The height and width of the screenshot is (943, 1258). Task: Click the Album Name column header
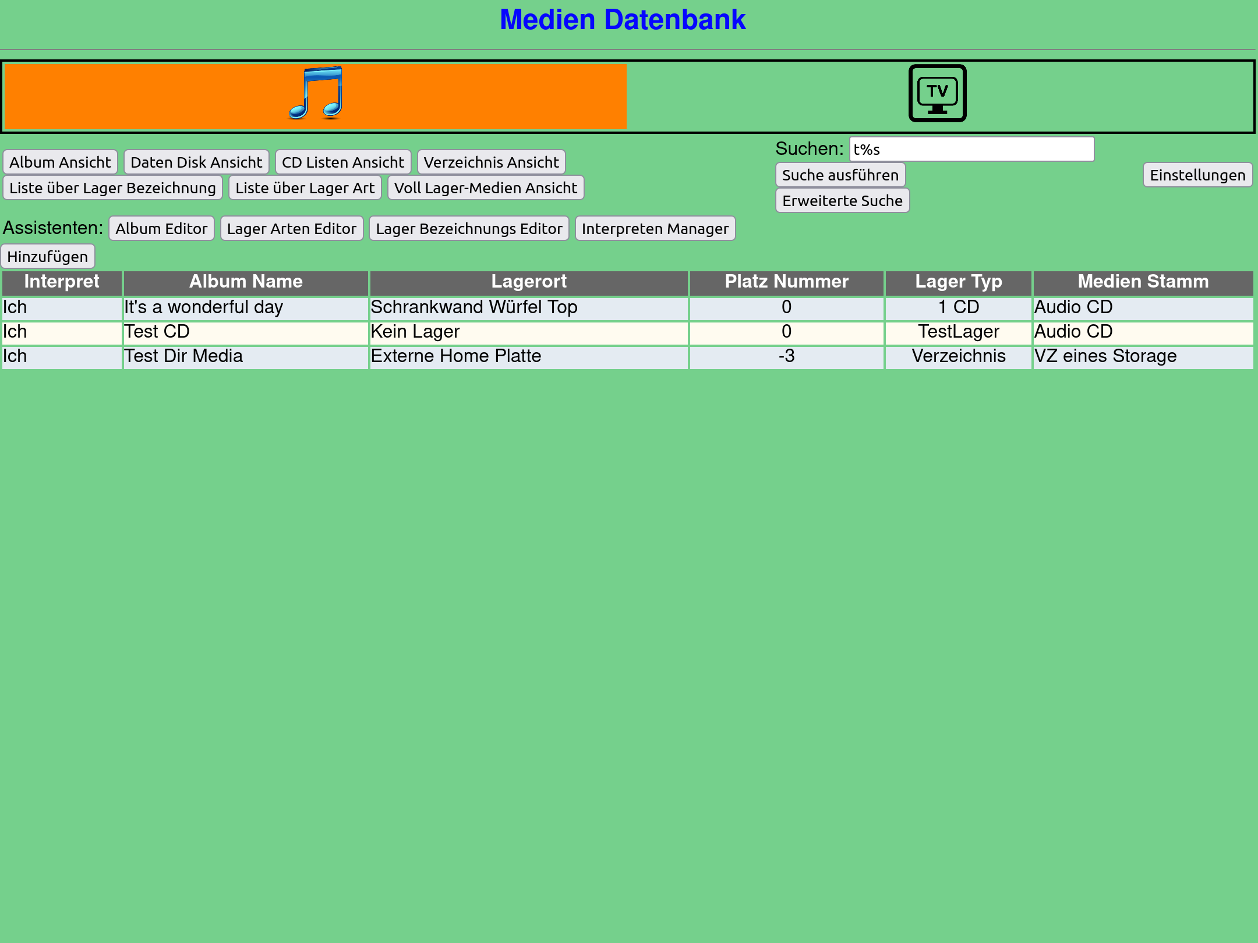(x=246, y=282)
